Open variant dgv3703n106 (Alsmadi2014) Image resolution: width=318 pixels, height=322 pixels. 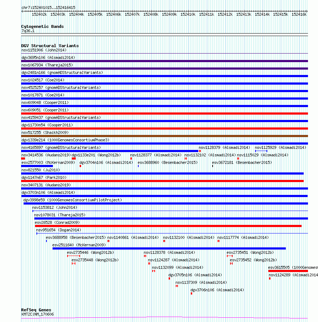coord(48,192)
